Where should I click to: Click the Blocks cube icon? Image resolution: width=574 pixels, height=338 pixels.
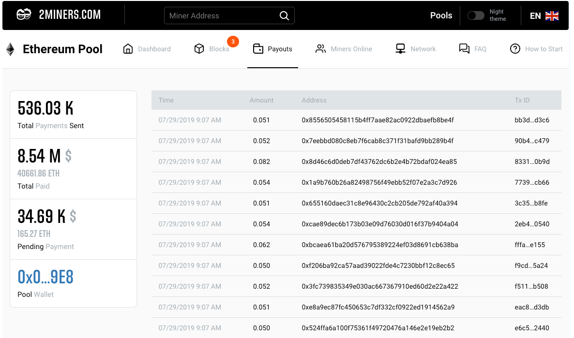point(199,49)
